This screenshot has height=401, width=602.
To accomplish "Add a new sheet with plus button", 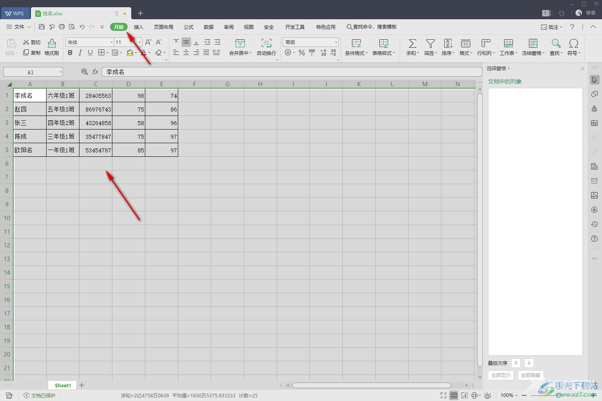I will coord(81,385).
